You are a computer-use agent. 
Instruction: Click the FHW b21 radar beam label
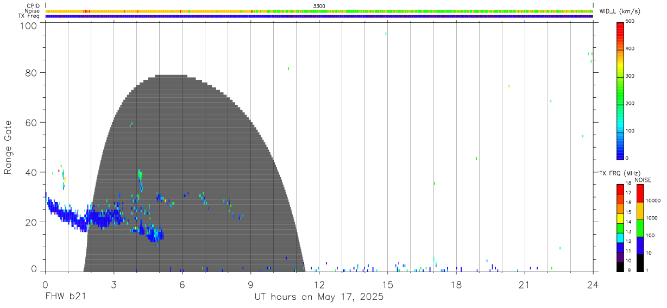[65, 297]
